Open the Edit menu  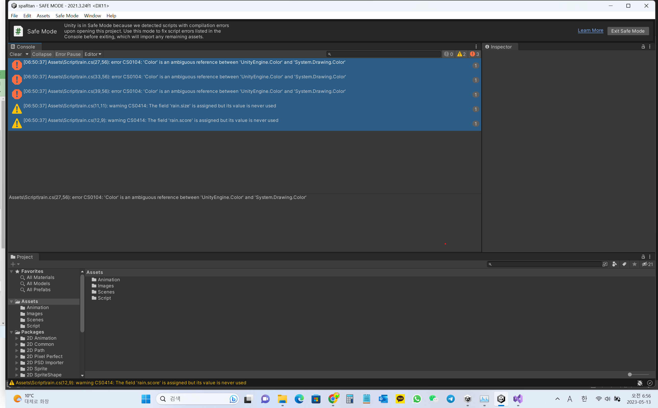pyautogui.click(x=27, y=16)
